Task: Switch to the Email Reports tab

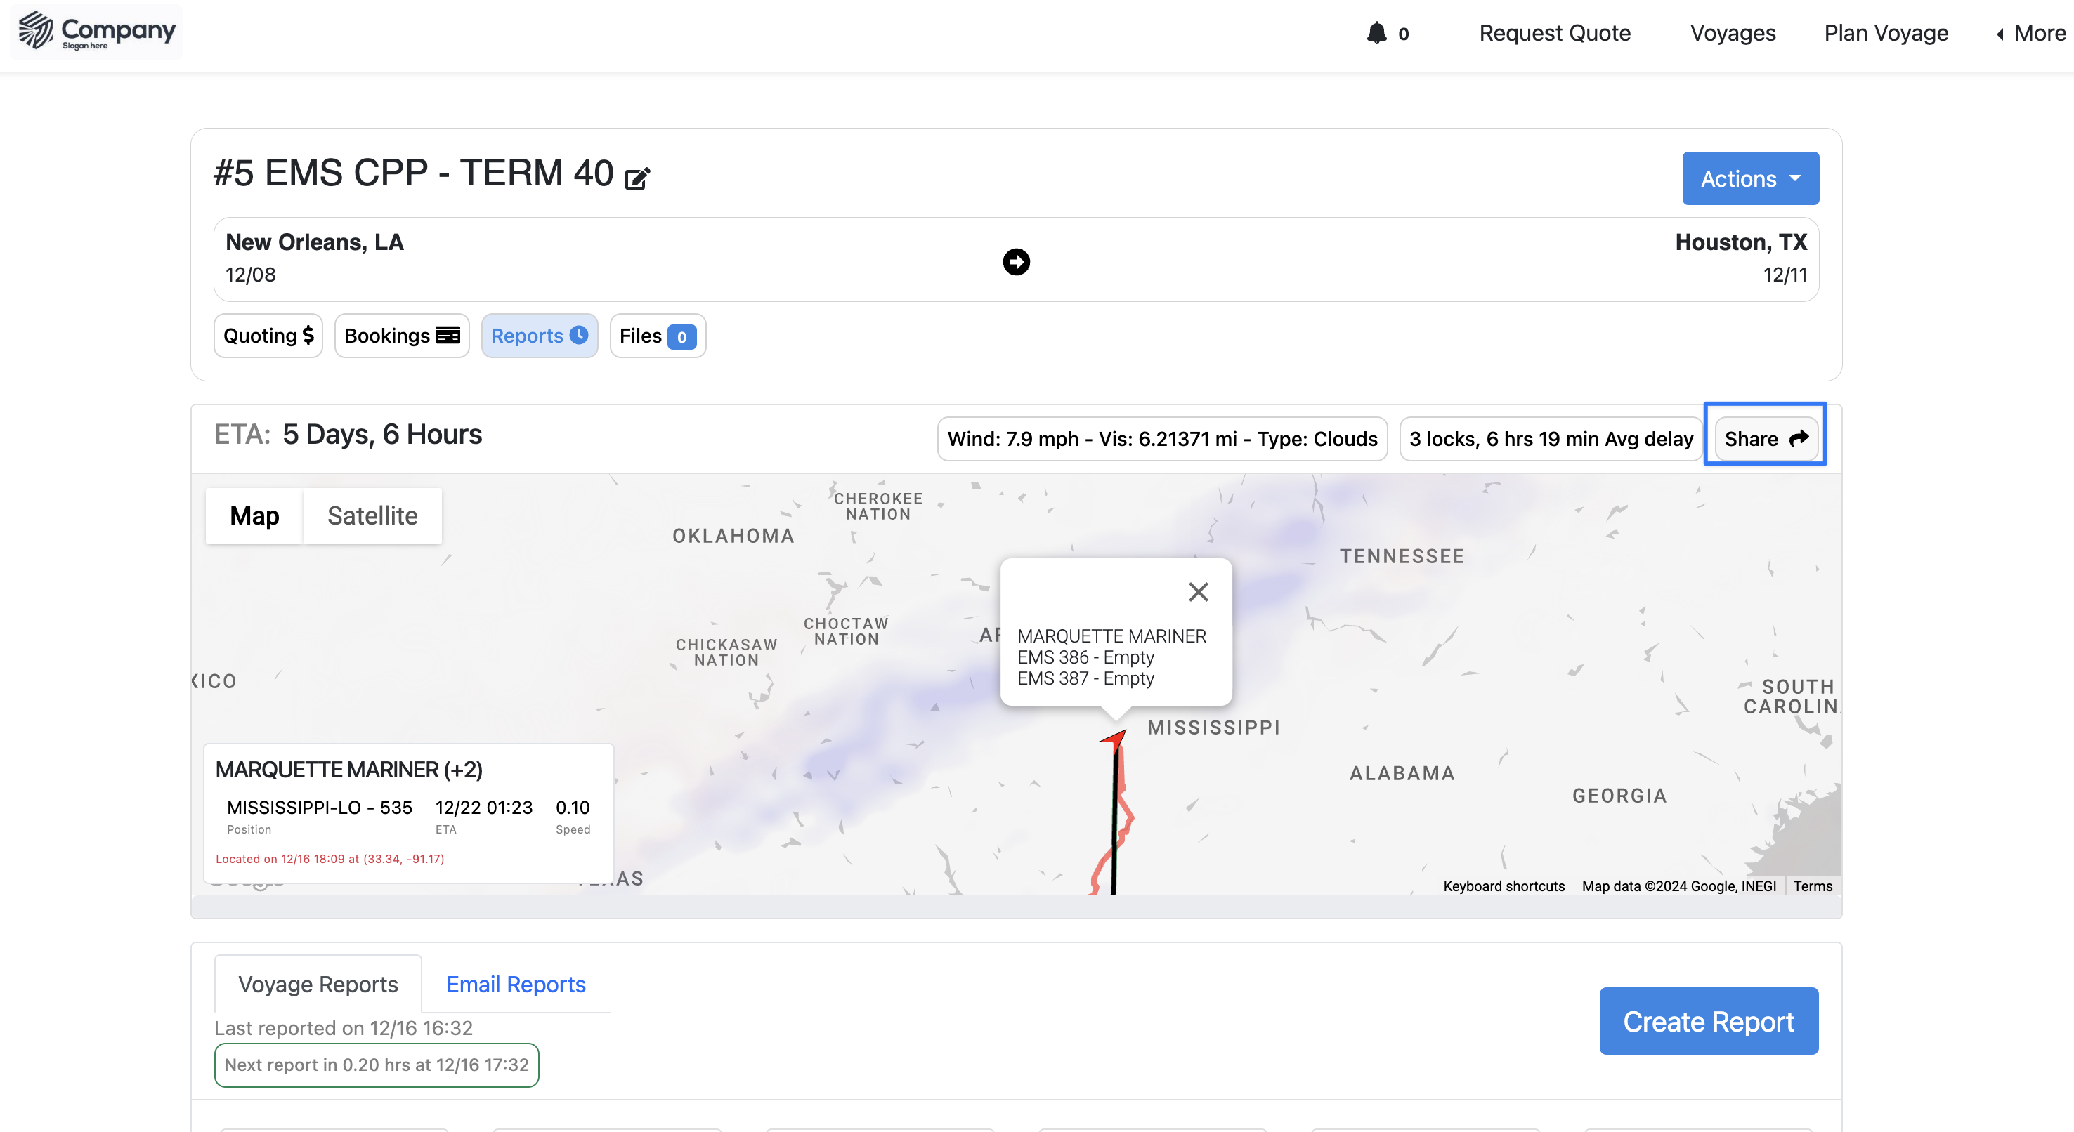Action: (x=515, y=984)
